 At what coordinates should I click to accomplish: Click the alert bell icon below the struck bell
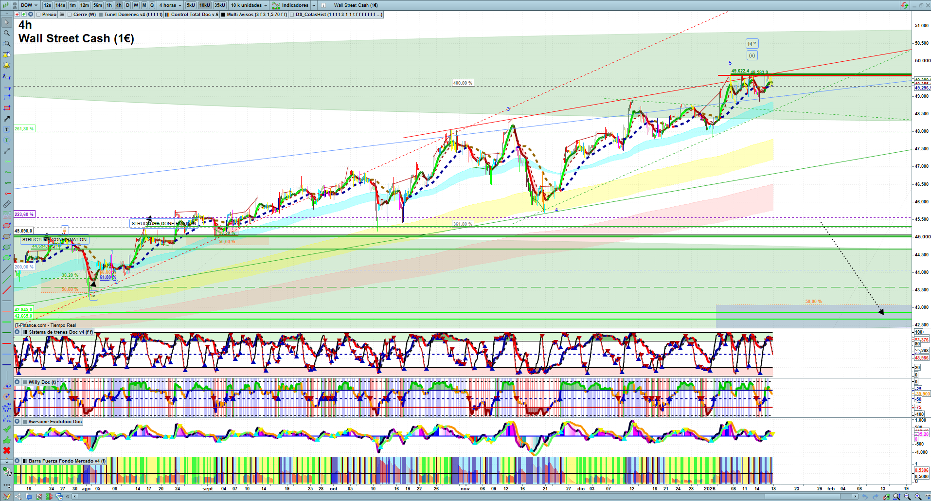point(7,65)
